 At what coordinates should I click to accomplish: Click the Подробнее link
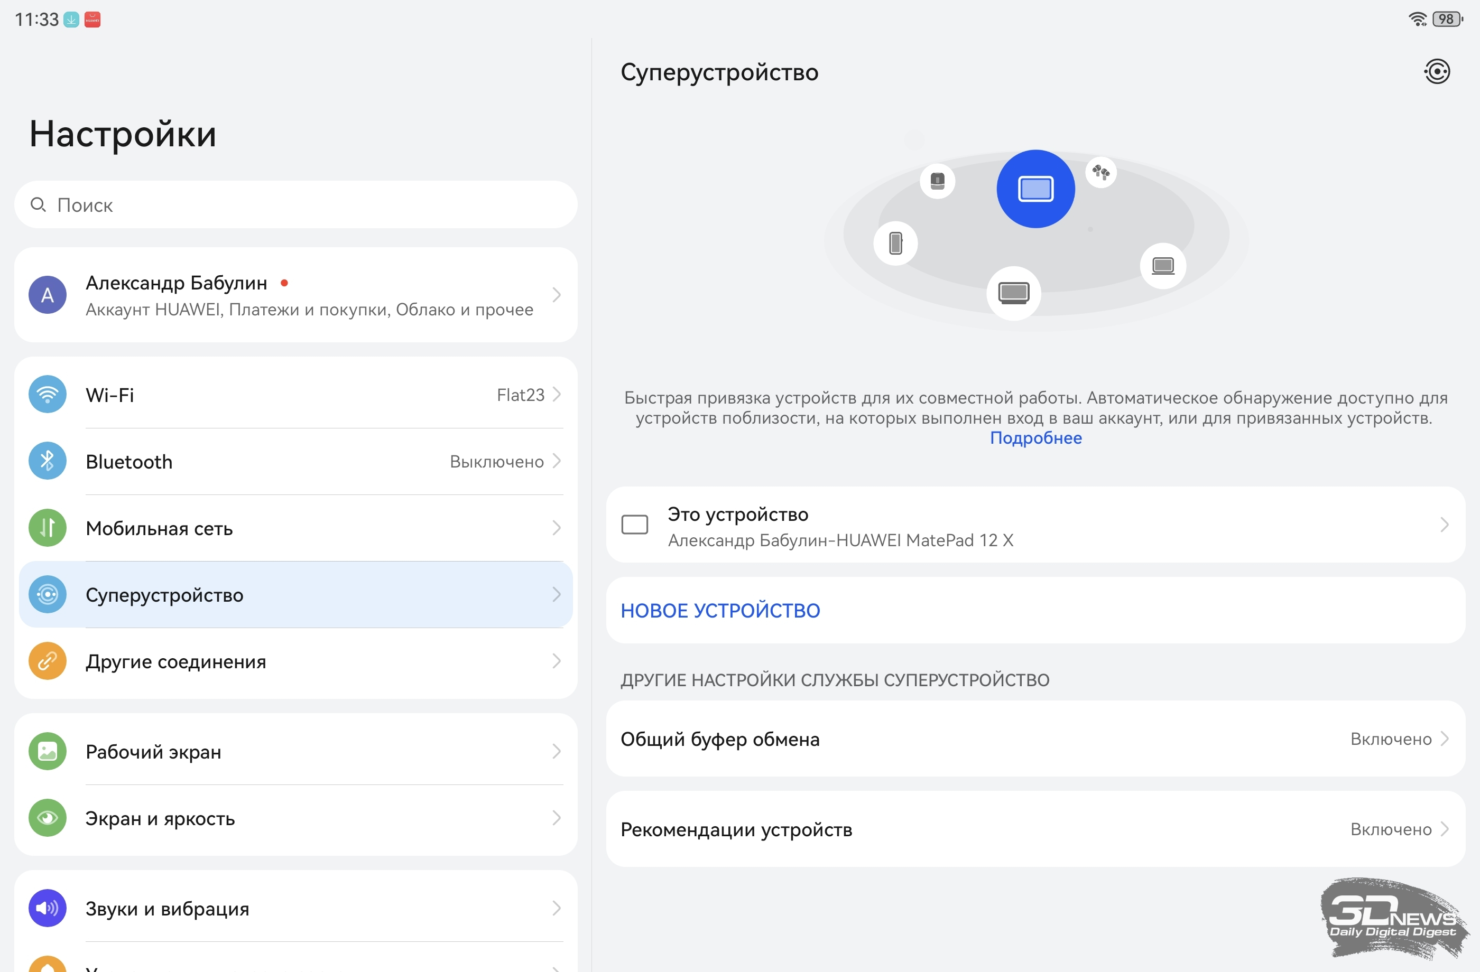tap(1035, 438)
